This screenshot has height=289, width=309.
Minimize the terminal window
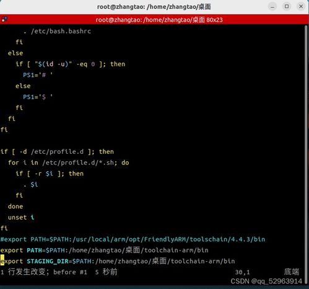pyautogui.click(x=272, y=7)
